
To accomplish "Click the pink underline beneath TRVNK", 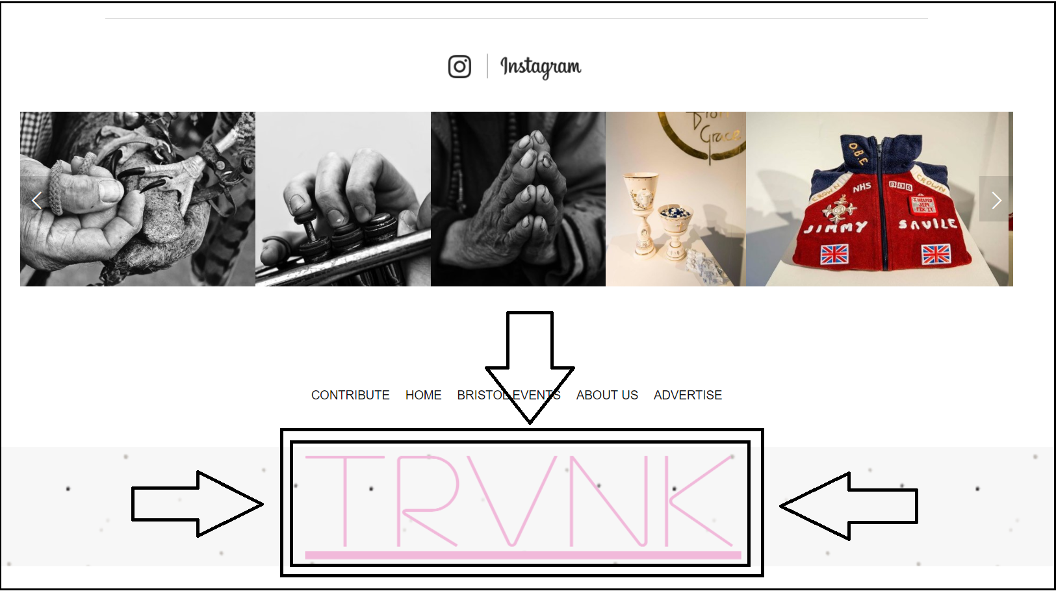I will pyautogui.click(x=523, y=555).
